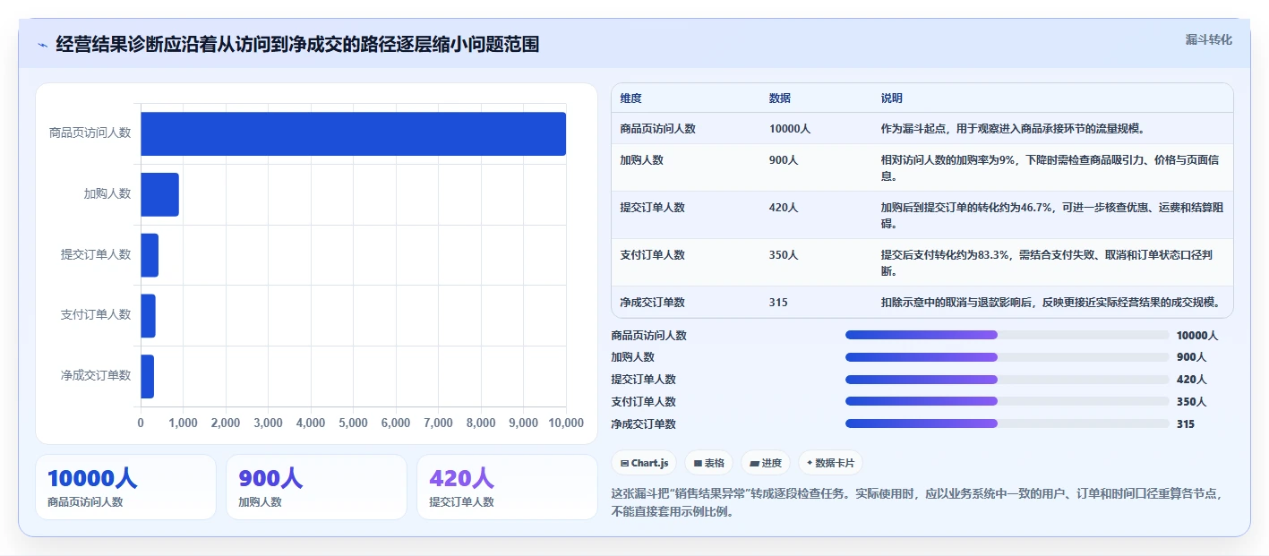This screenshot has width=1269, height=556.
Task: Click the pulse icon before the page title
Action: click(43, 45)
